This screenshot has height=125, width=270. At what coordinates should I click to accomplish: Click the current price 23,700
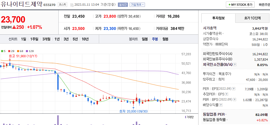13,19
